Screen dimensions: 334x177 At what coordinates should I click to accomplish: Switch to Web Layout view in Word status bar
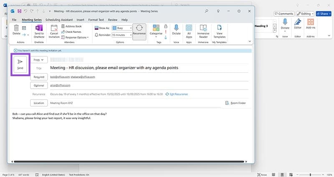point(291,175)
